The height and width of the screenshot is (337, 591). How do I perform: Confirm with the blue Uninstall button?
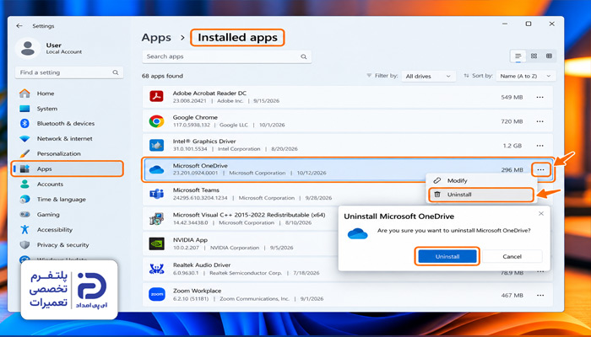tap(447, 256)
